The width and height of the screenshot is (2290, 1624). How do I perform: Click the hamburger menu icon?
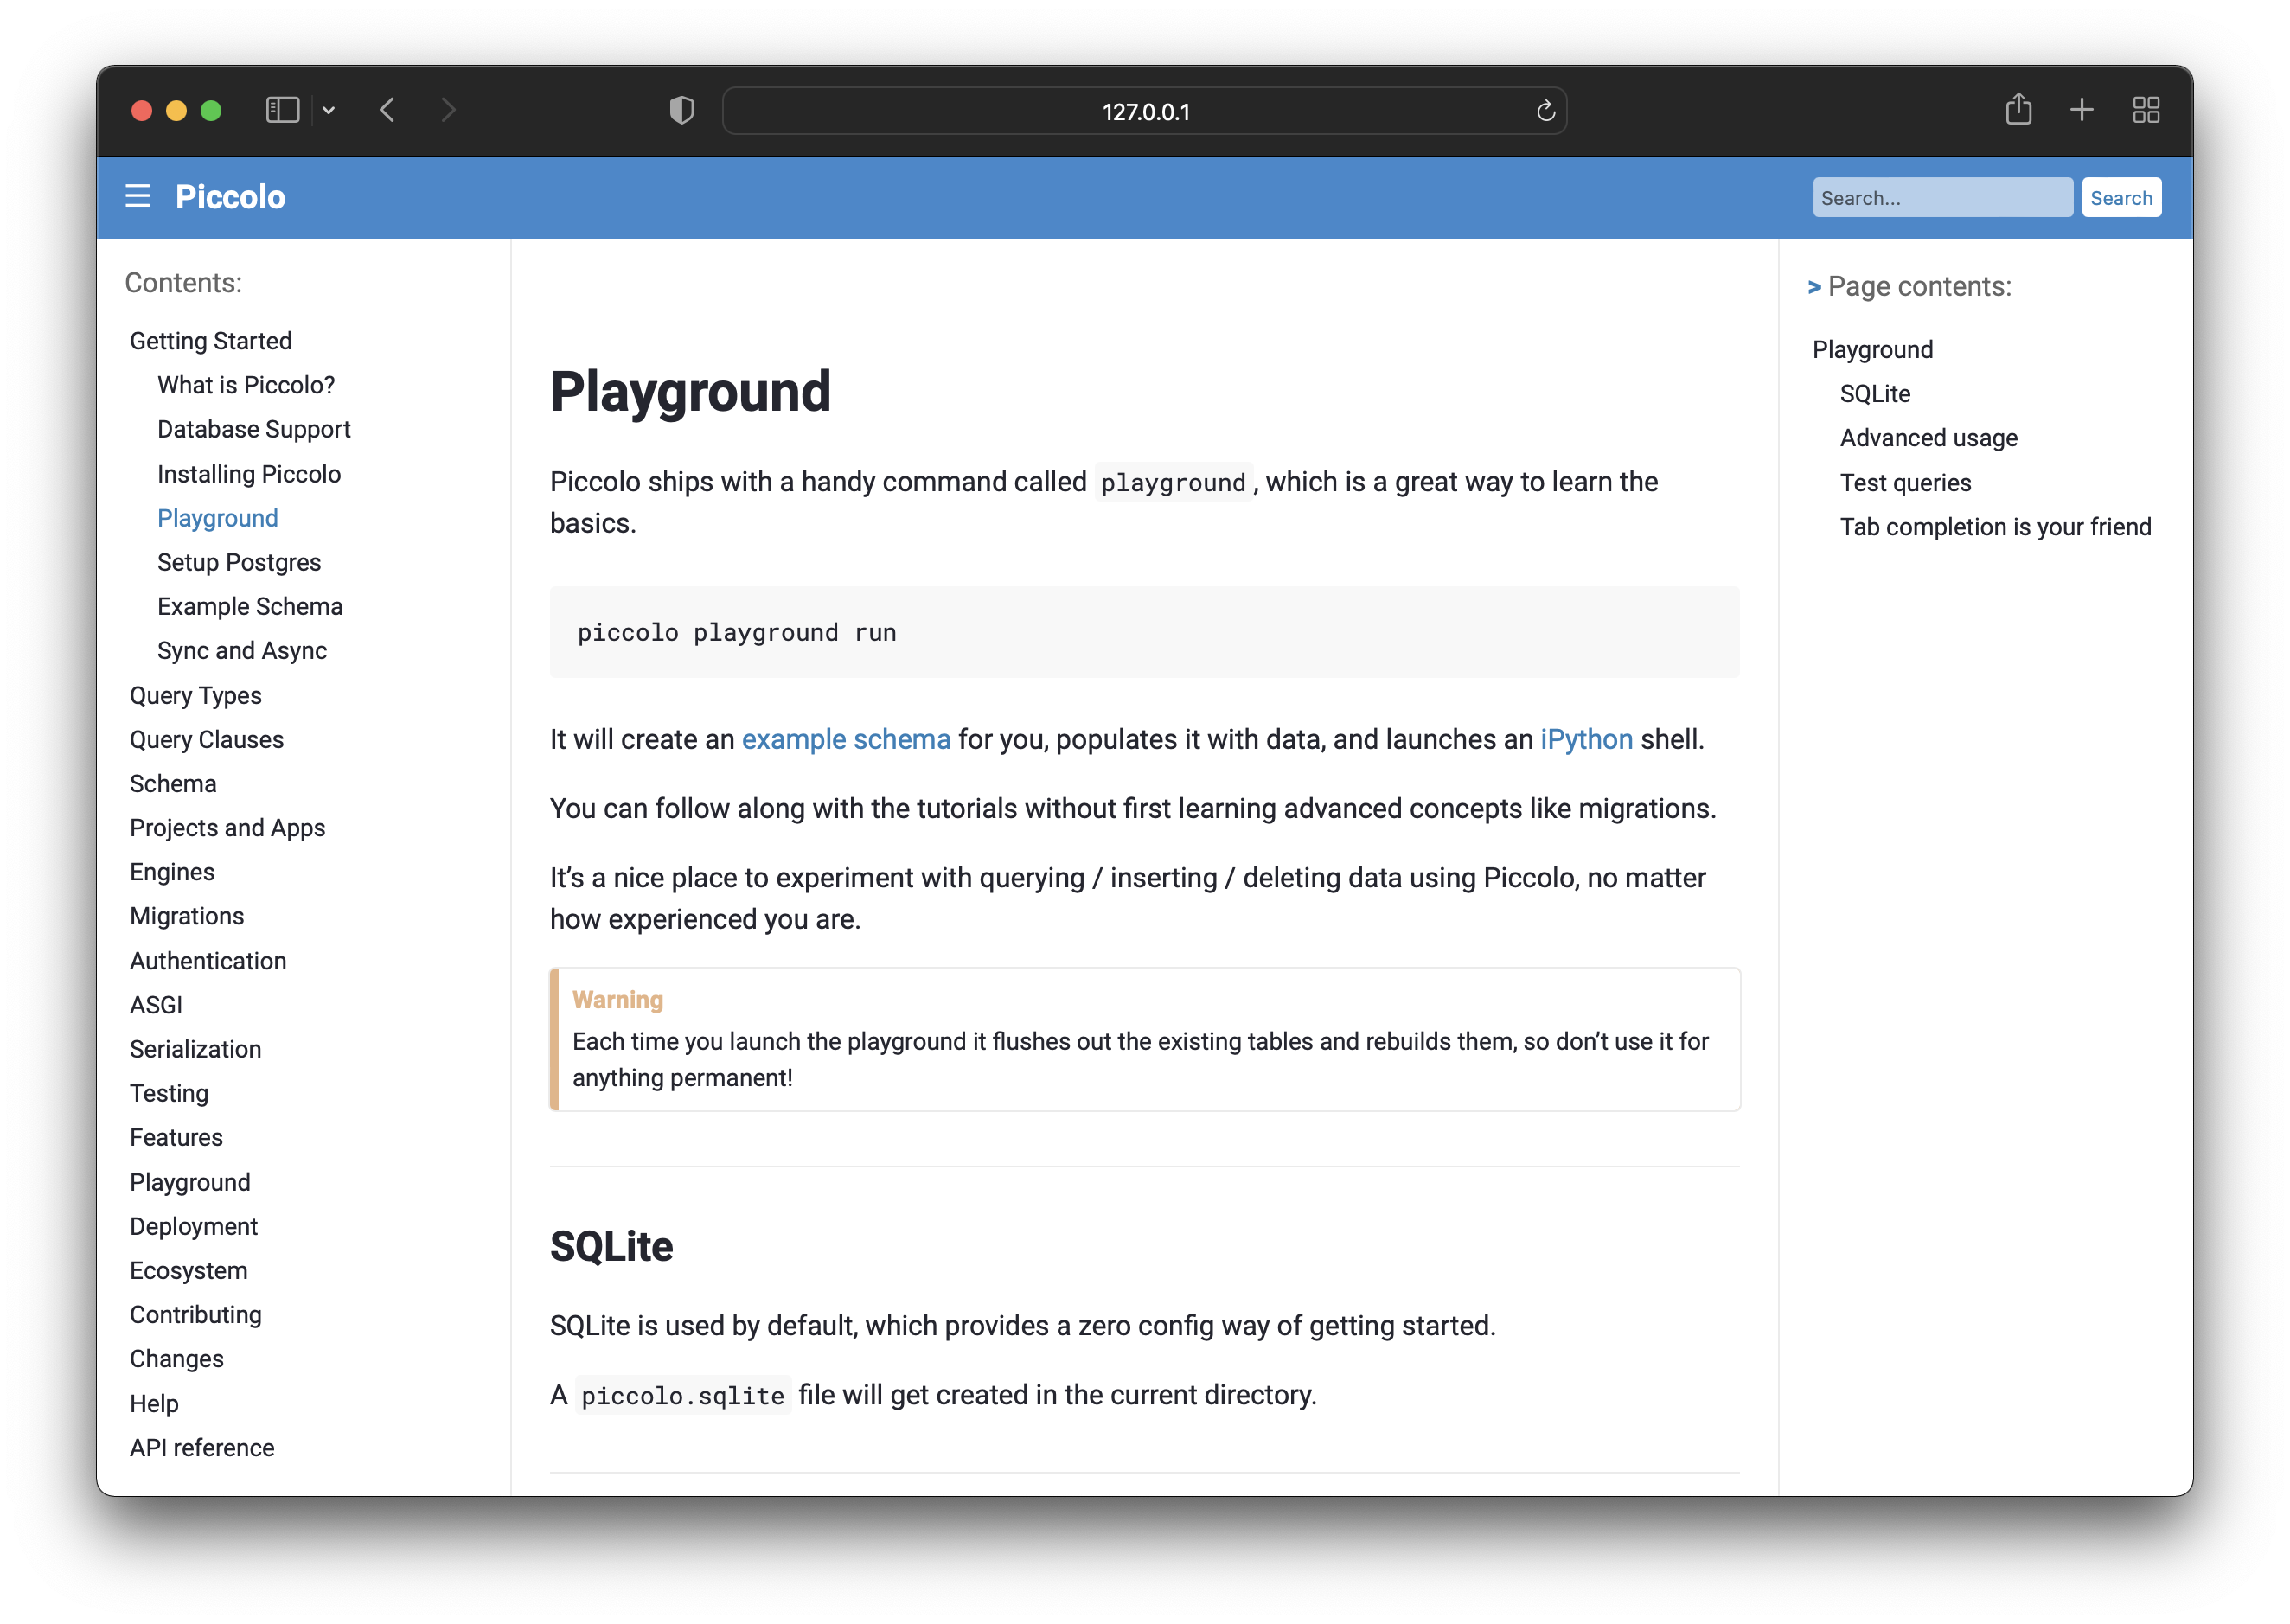pyautogui.click(x=139, y=195)
